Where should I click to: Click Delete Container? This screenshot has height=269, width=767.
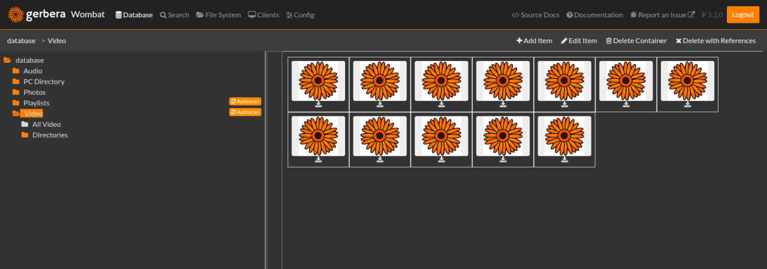point(636,41)
